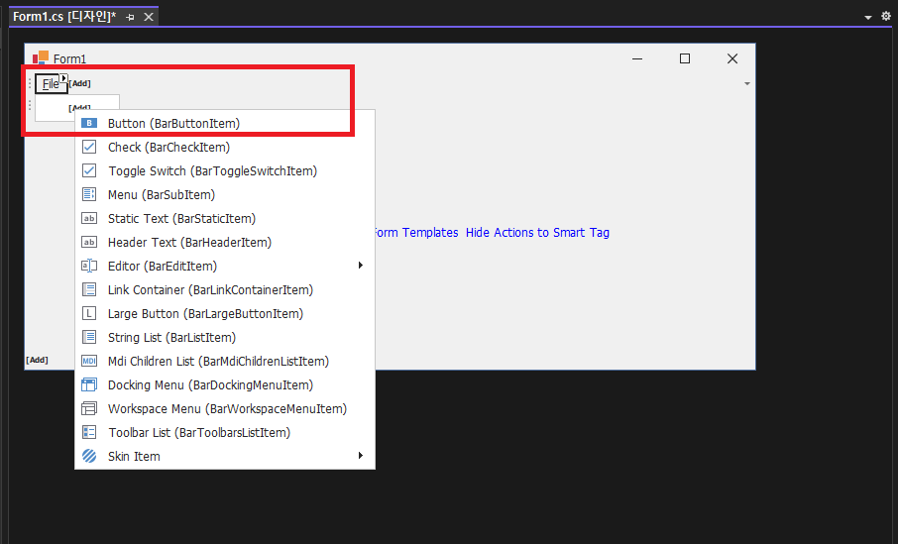Open the dropdown arrow at right of menu bar
This screenshot has width=898, height=544.
746,83
